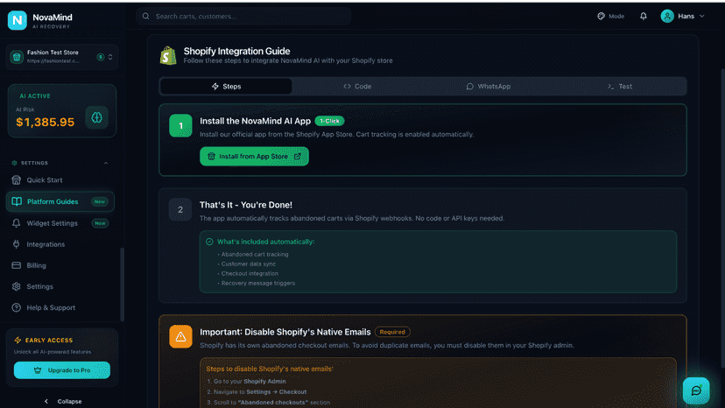The width and height of the screenshot is (725, 408).
Task: Collapse the Settings section chevron
Action: pos(106,163)
